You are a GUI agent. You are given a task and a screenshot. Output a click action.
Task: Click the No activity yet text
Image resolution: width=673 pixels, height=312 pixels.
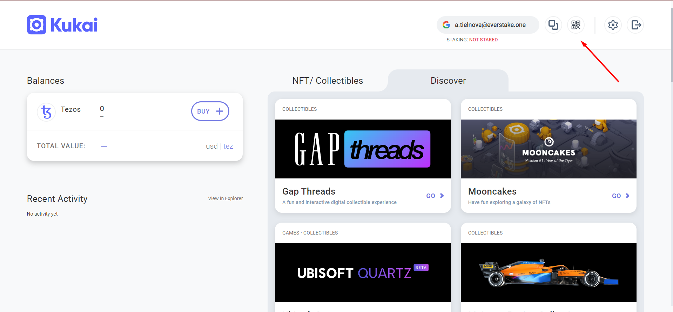click(x=42, y=214)
